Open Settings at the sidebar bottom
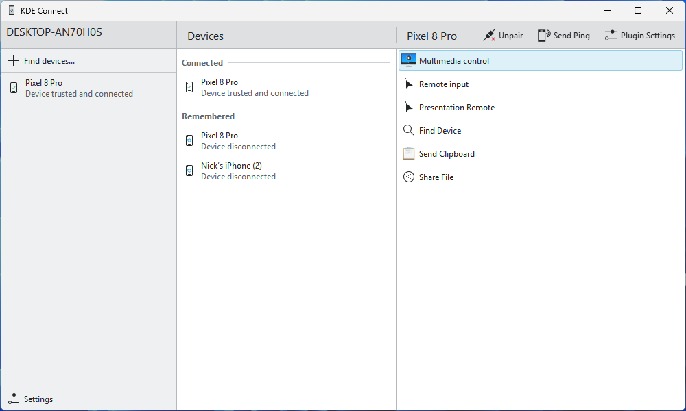This screenshot has height=411, width=686. click(x=38, y=399)
